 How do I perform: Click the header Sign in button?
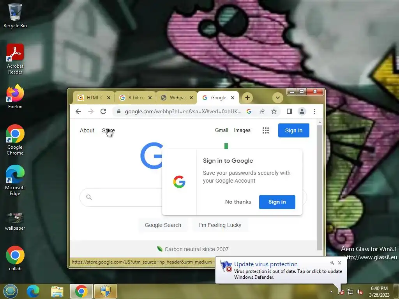pos(294,130)
